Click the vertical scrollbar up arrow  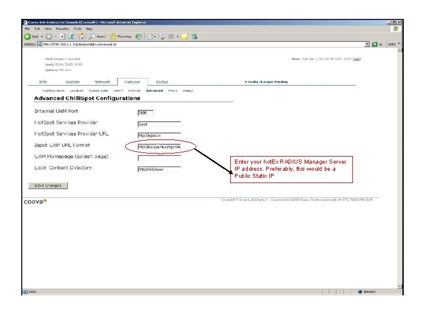400,50
